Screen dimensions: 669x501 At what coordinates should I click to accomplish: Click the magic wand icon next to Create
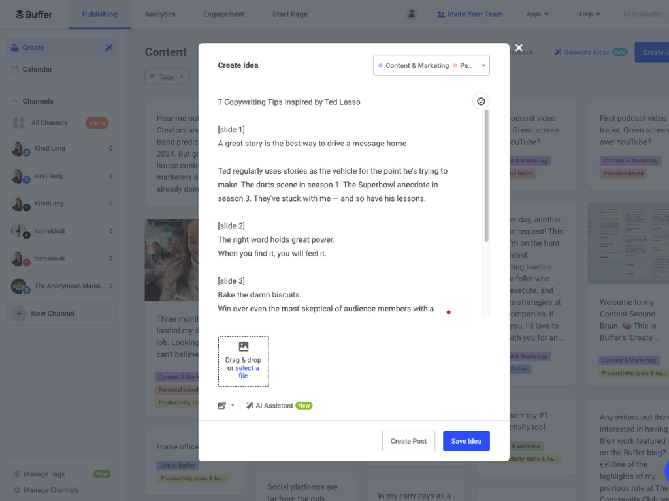click(x=109, y=48)
